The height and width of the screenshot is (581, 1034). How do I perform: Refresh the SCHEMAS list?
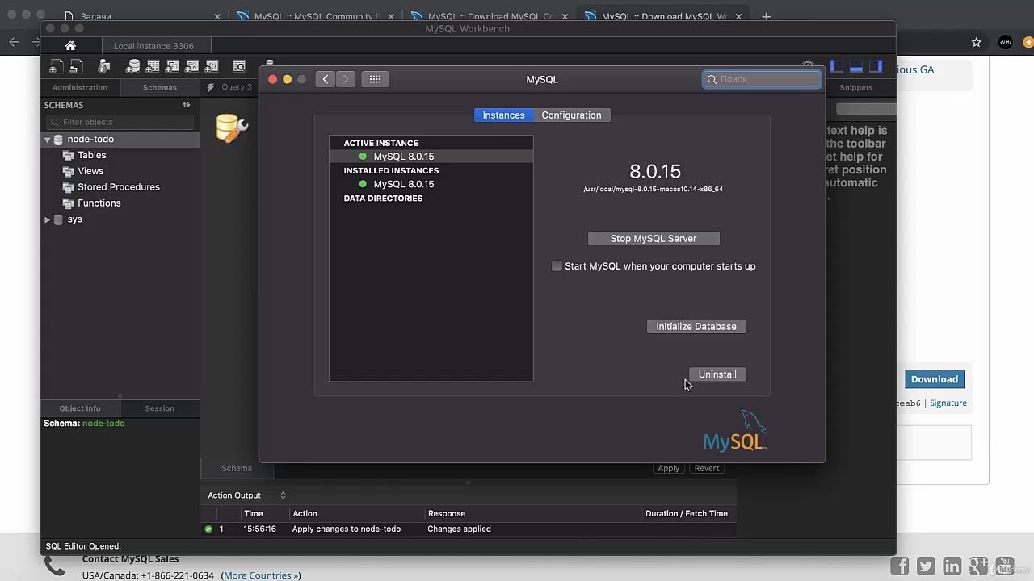187,105
